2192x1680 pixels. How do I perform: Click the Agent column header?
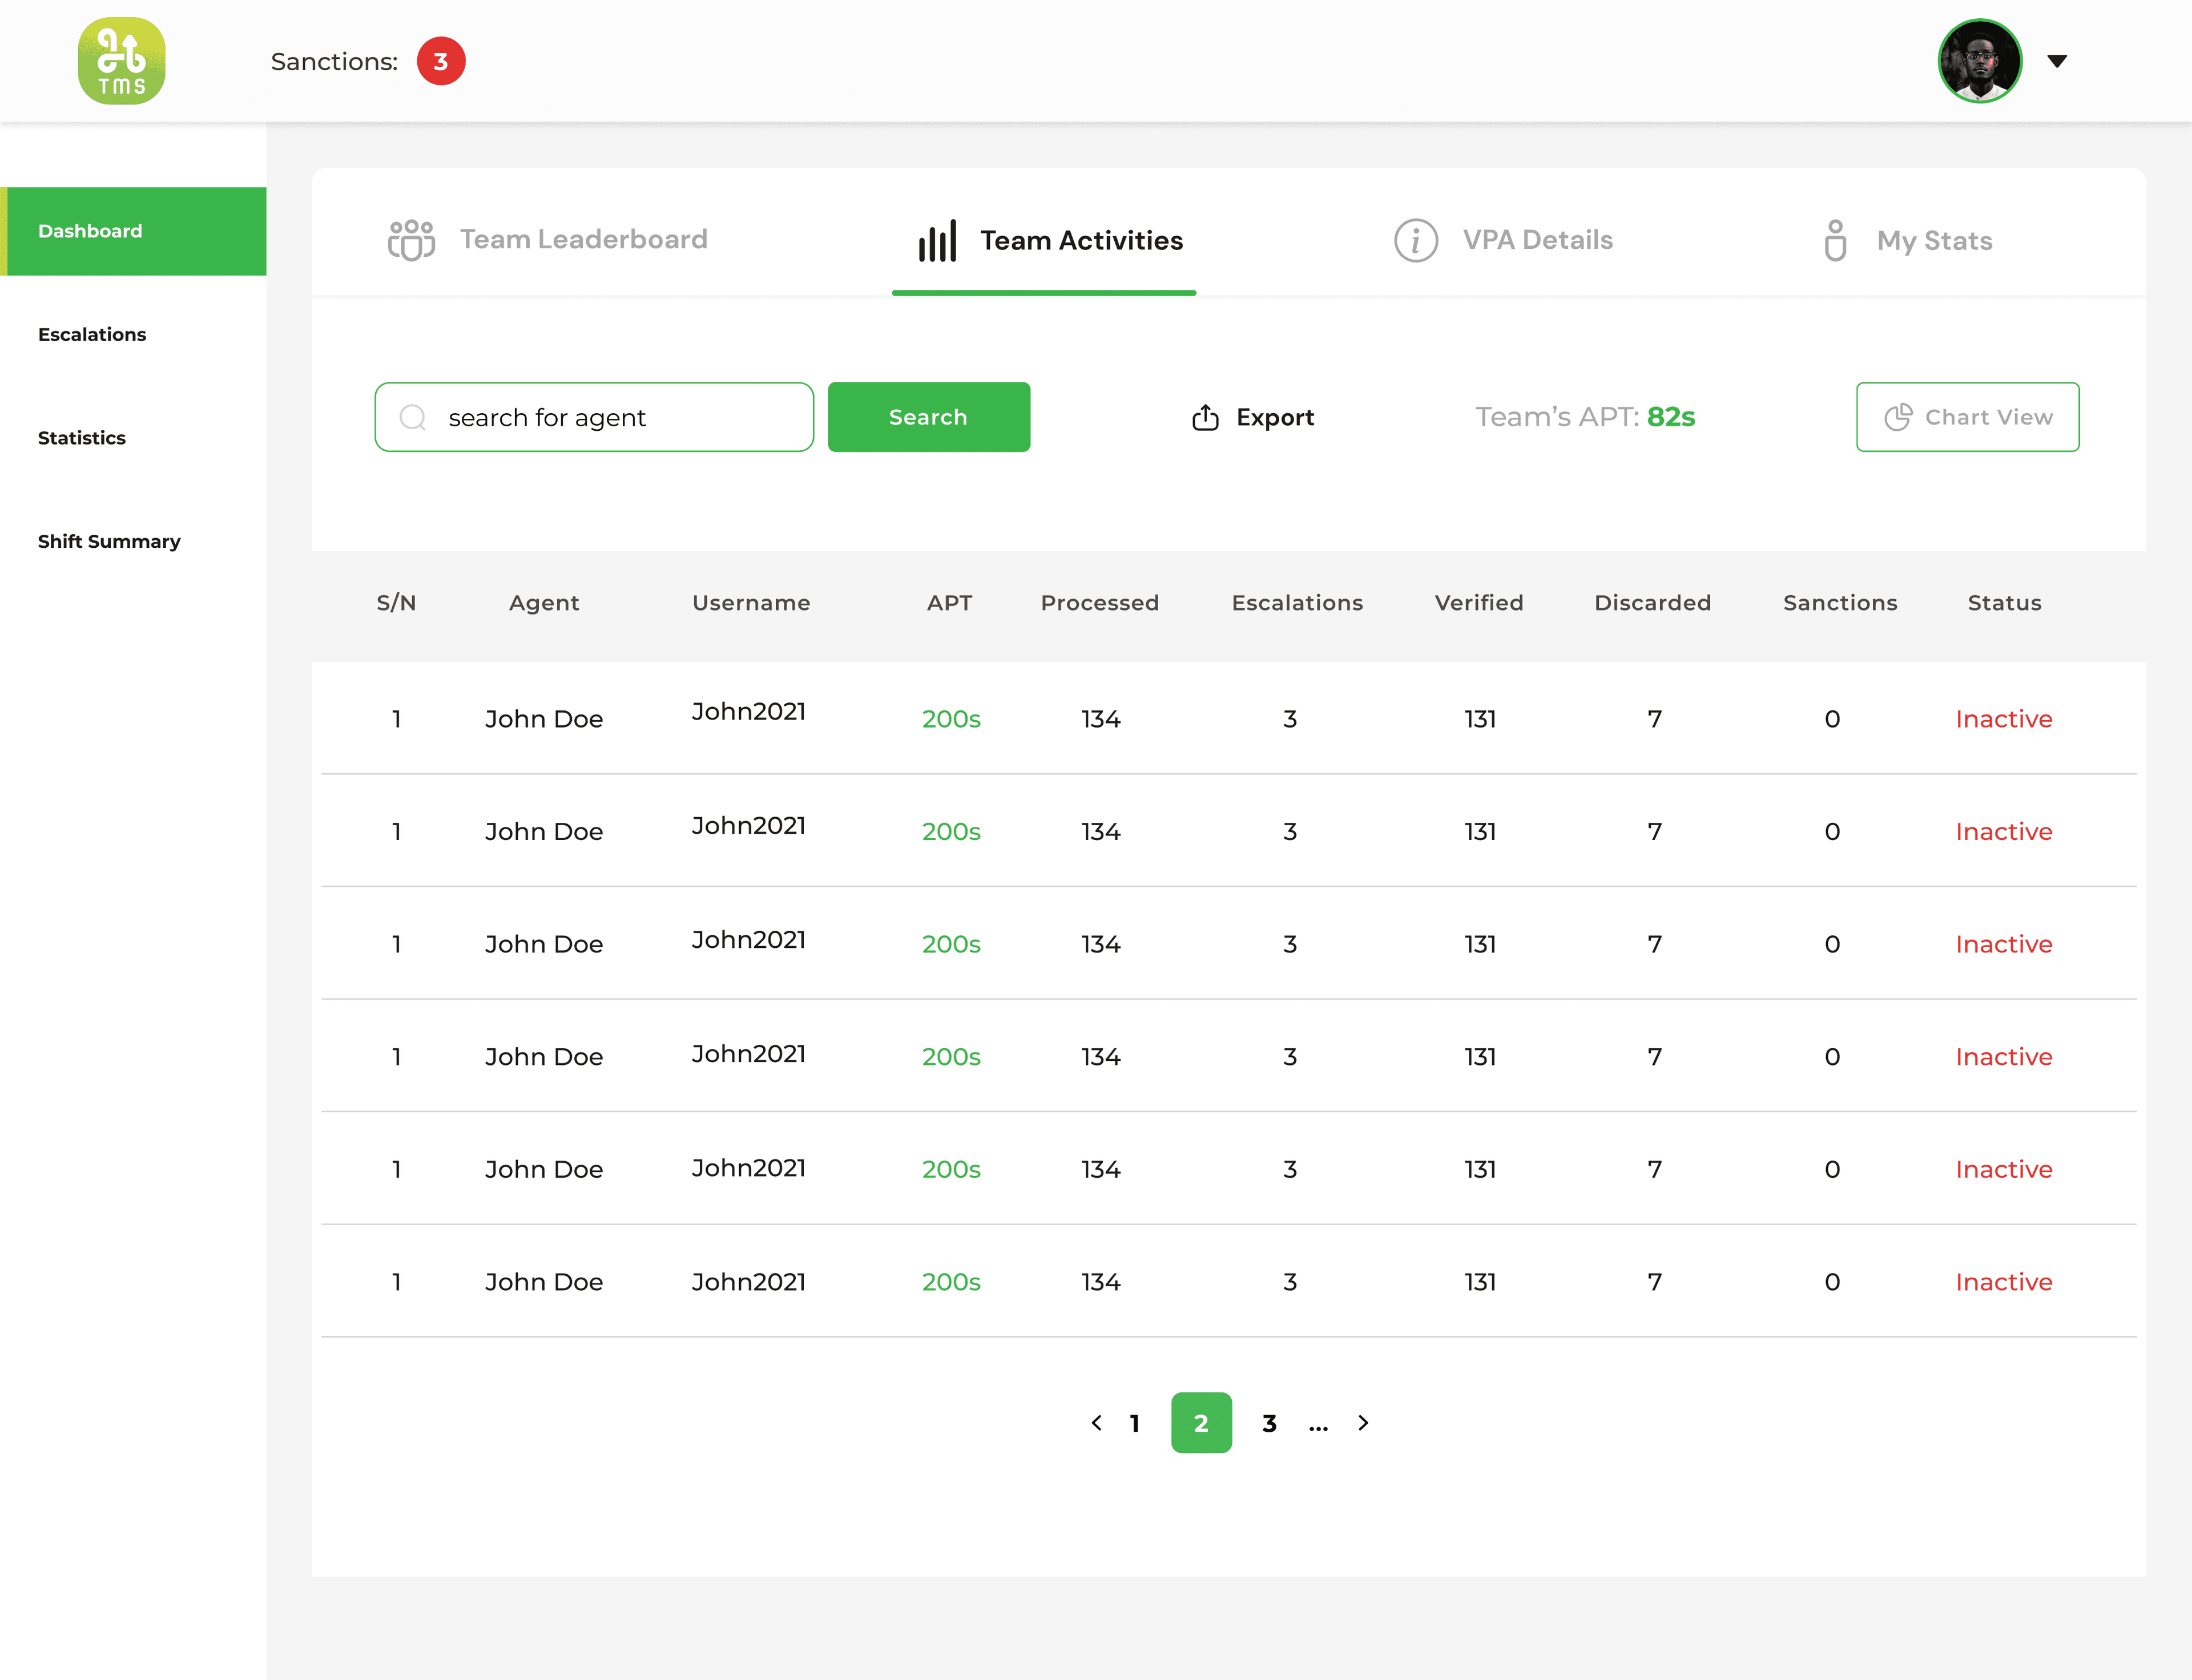544,603
